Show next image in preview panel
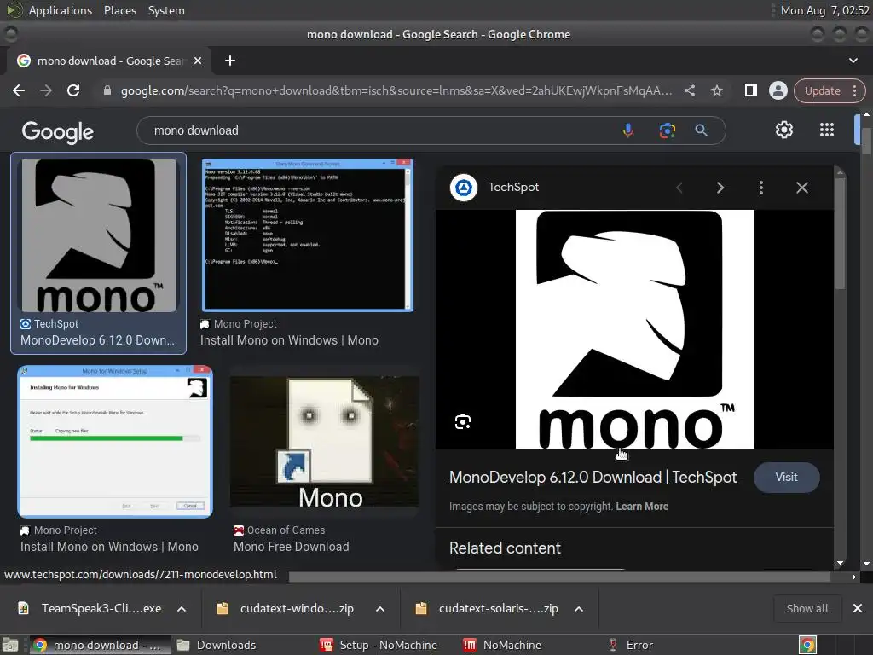 pyautogui.click(x=720, y=188)
